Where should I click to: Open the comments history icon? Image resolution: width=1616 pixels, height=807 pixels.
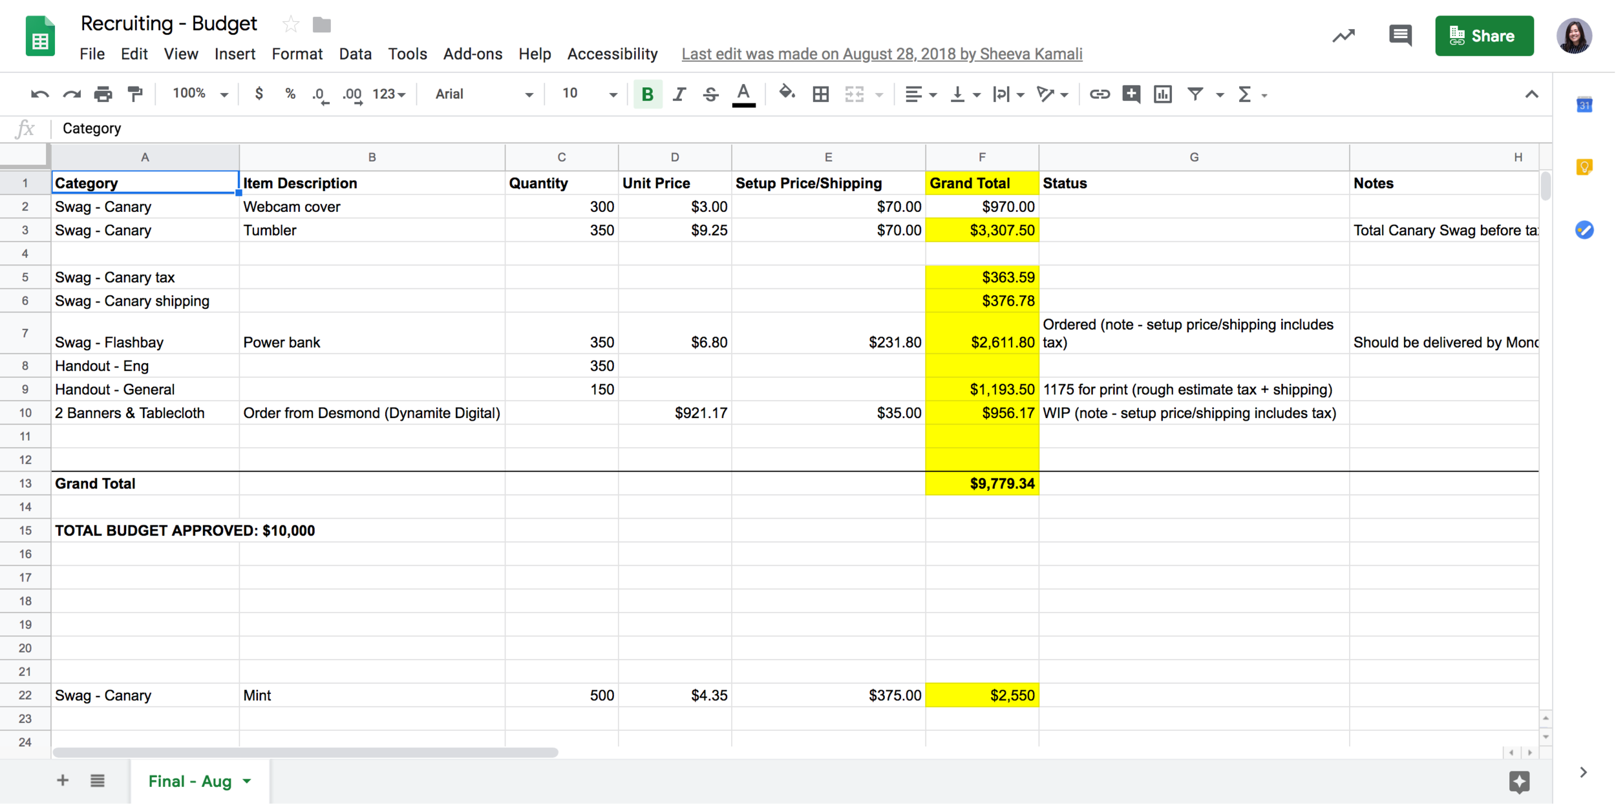(x=1399, y=36)
